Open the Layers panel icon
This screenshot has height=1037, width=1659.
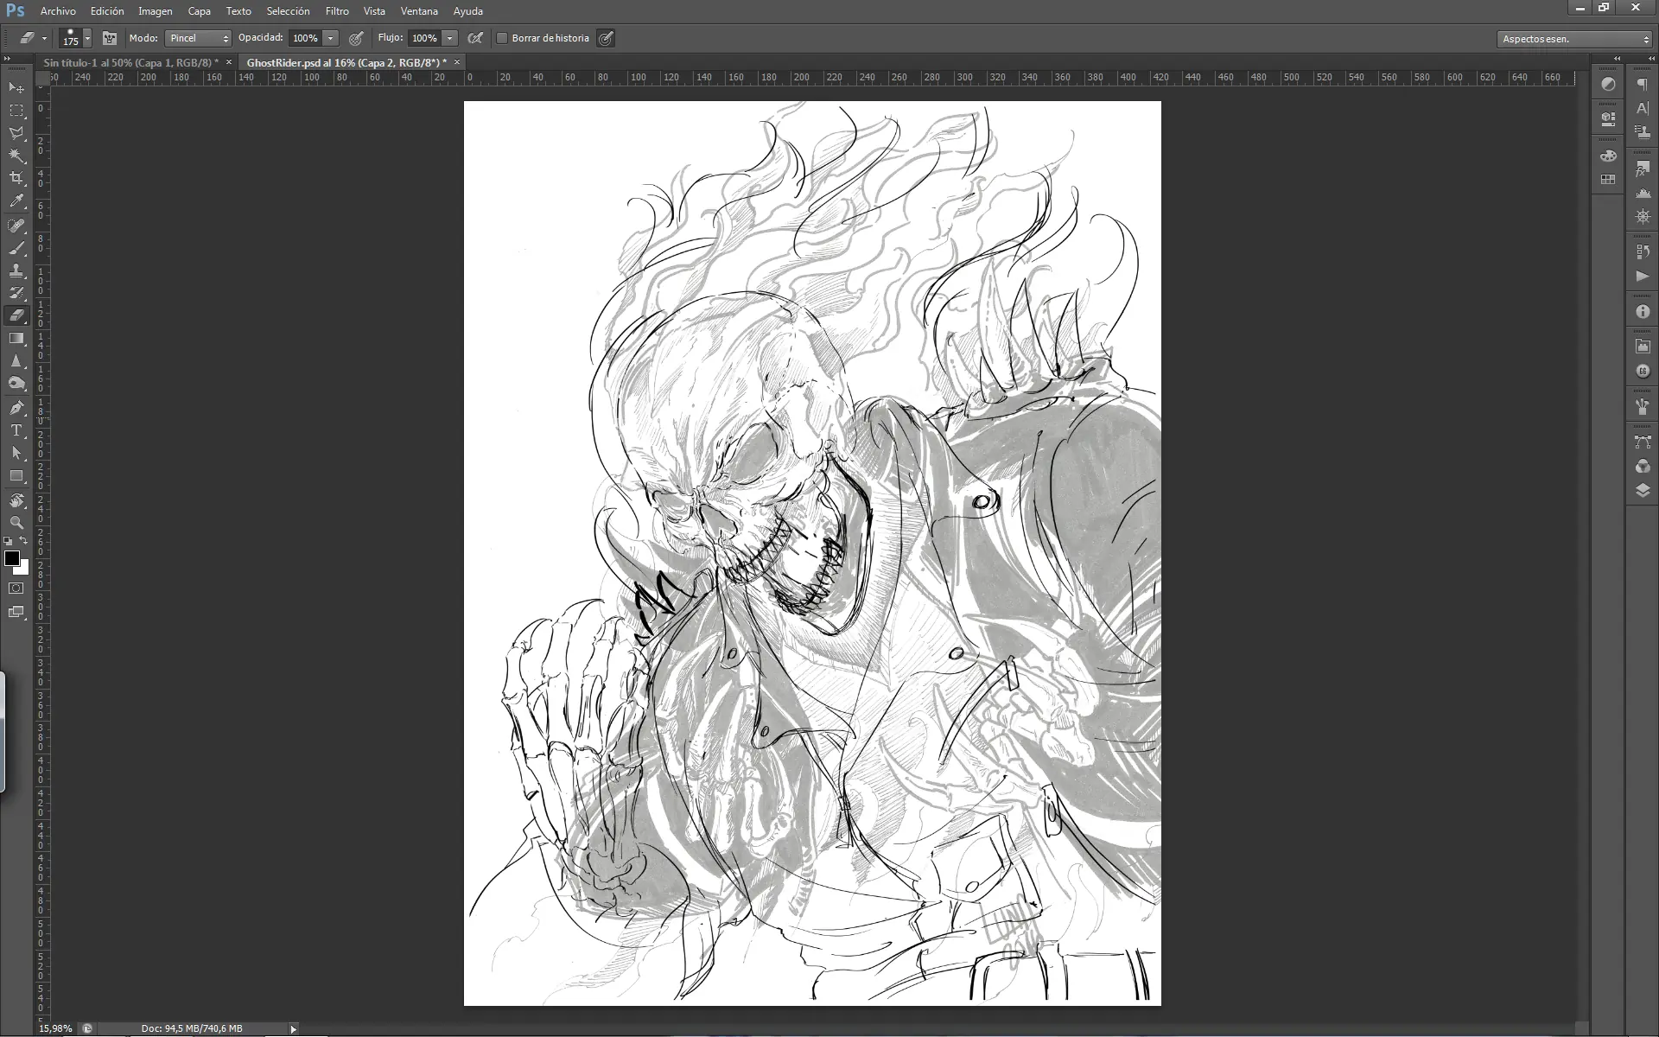point(1643,490)
